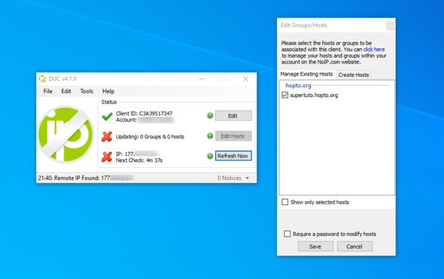Click the 0 Notices label

tap(229, 178)
